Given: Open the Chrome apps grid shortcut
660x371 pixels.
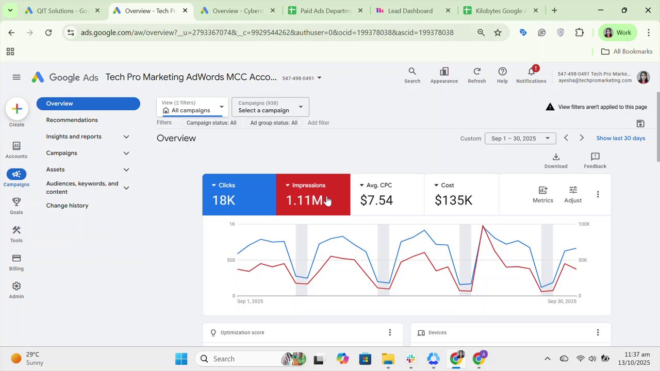Looking at the screenshot, I should point(10,52).
